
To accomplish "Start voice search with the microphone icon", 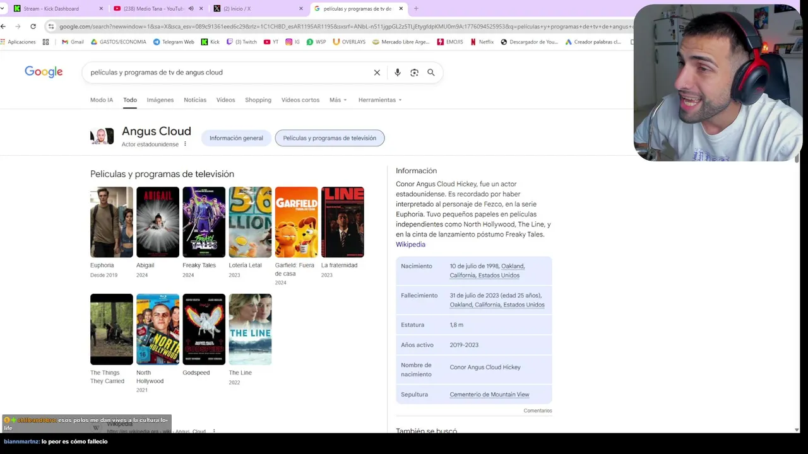I will pos(397,73).
